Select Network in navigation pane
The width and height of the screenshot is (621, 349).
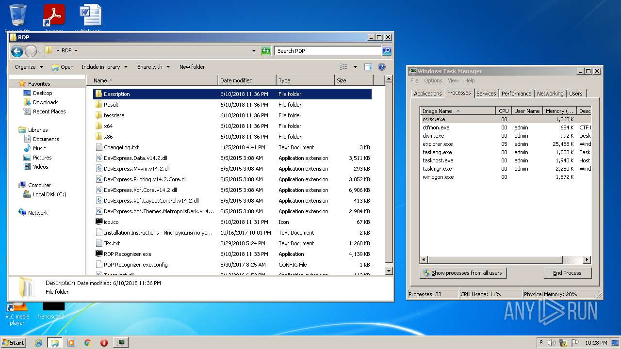(x=38, y=213)
